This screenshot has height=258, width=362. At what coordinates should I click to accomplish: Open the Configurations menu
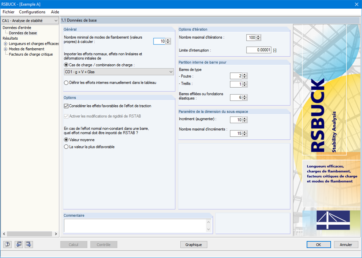[32, 12]
